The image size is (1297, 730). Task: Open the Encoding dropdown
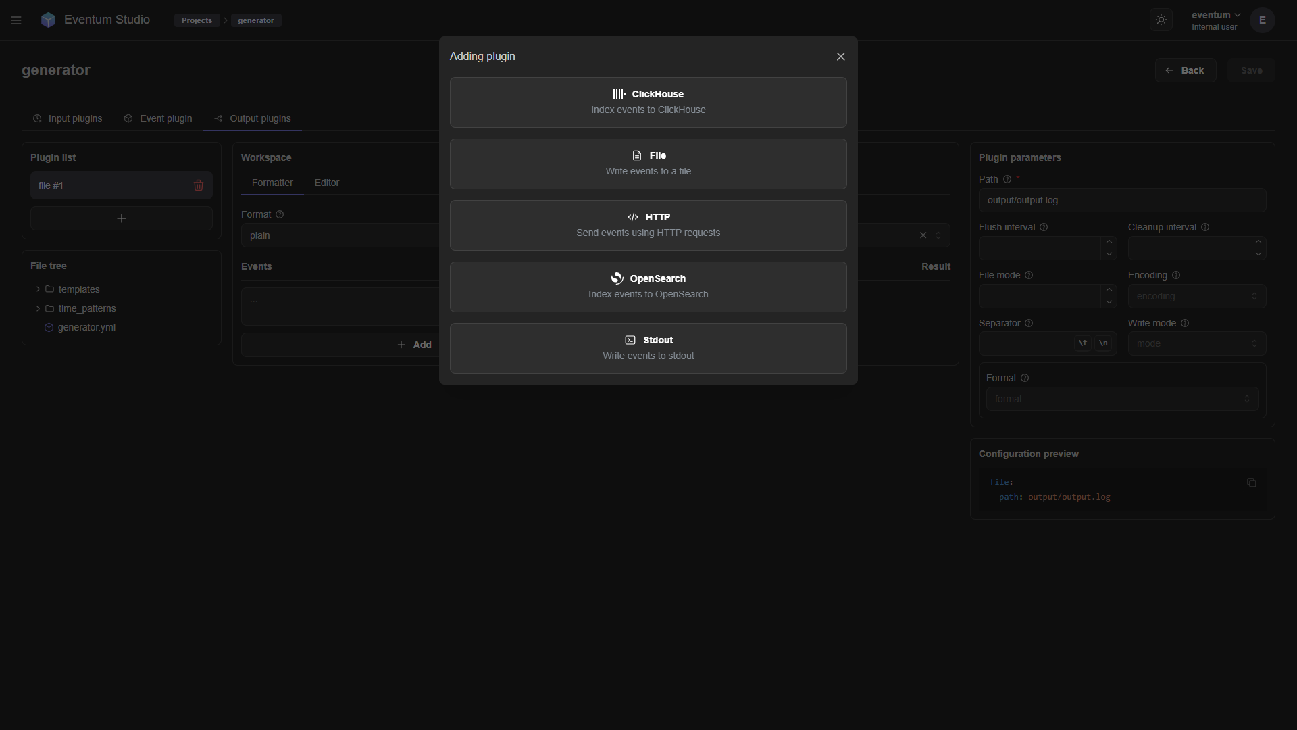[1196, 296]
